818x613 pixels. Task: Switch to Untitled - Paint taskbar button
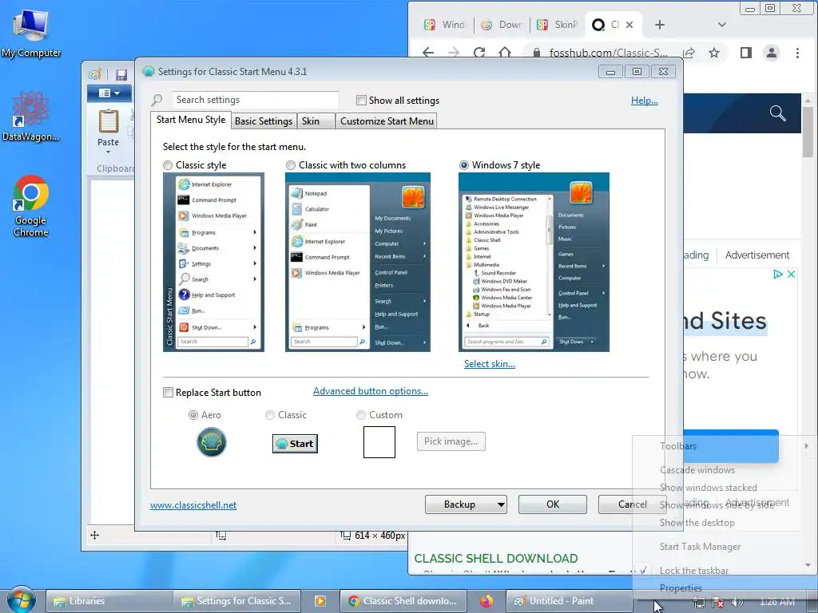(x=569, y=601)
